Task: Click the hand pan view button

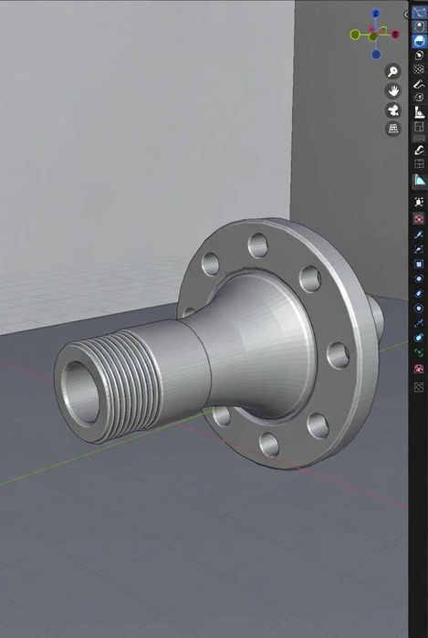Action: [x=393, y=90]
